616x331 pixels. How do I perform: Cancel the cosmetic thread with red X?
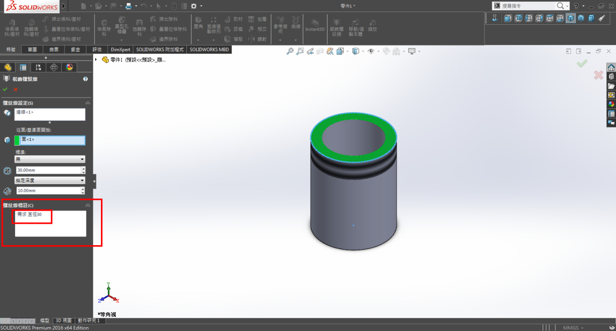click(x=16, y=89)
